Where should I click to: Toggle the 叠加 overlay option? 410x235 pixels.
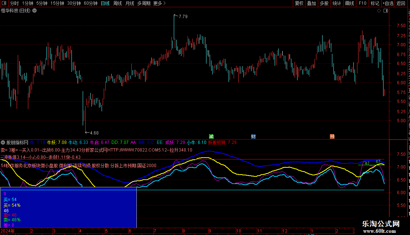311,3
